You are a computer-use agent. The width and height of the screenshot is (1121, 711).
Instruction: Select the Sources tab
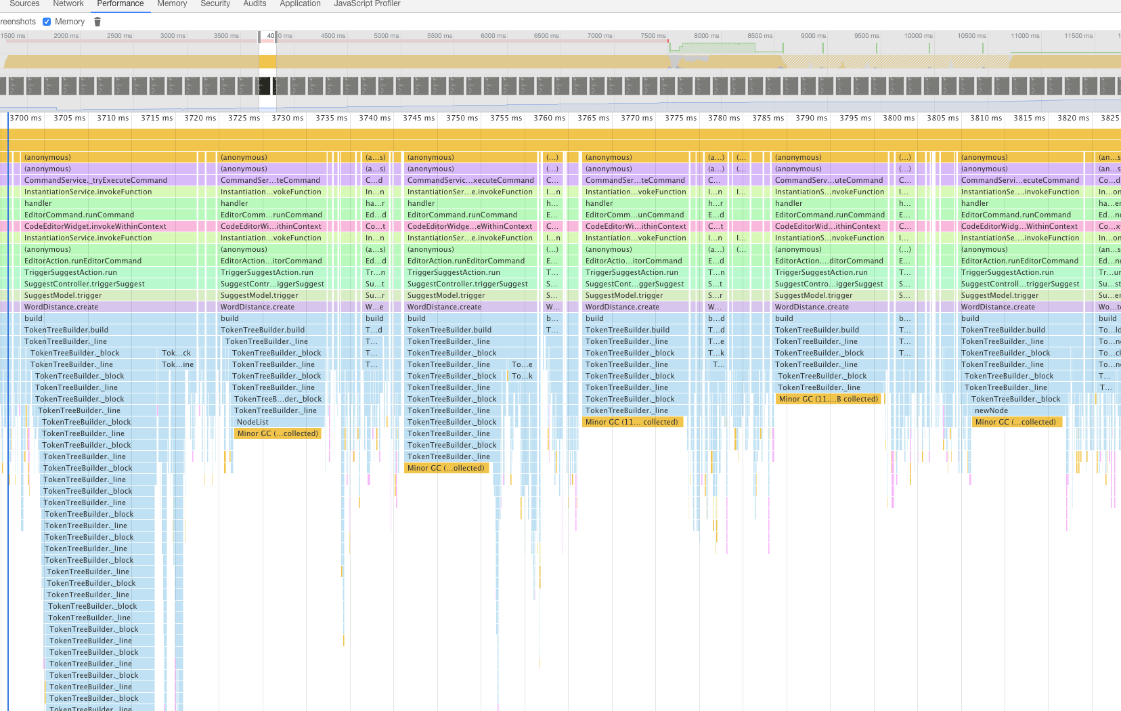24,5
